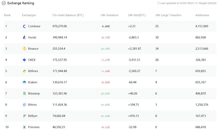This screenshot has width=218, height=132.
Task: Open the Bitstamp exchange name
Action: [x=34, y=94]
